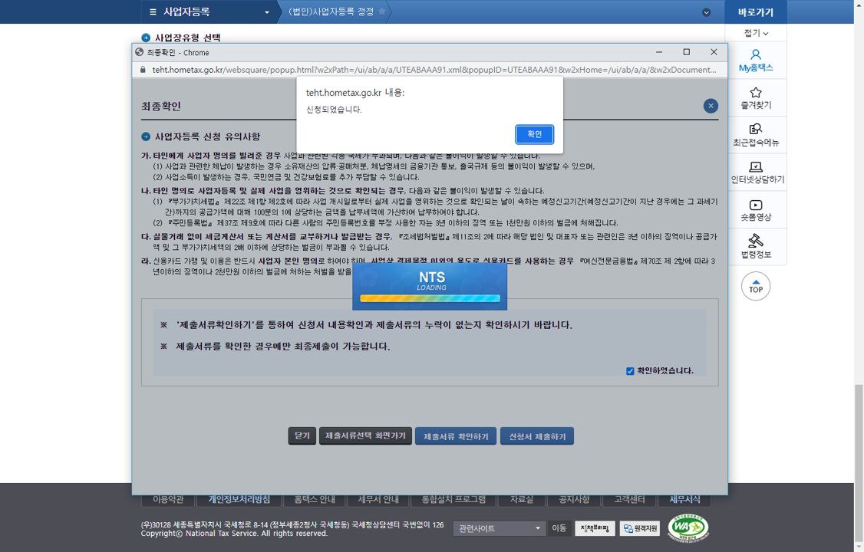Image resolution: width=864 pixels, height=552 pixels.
Task: Click the popup URL address field
Action: (434, 70)
